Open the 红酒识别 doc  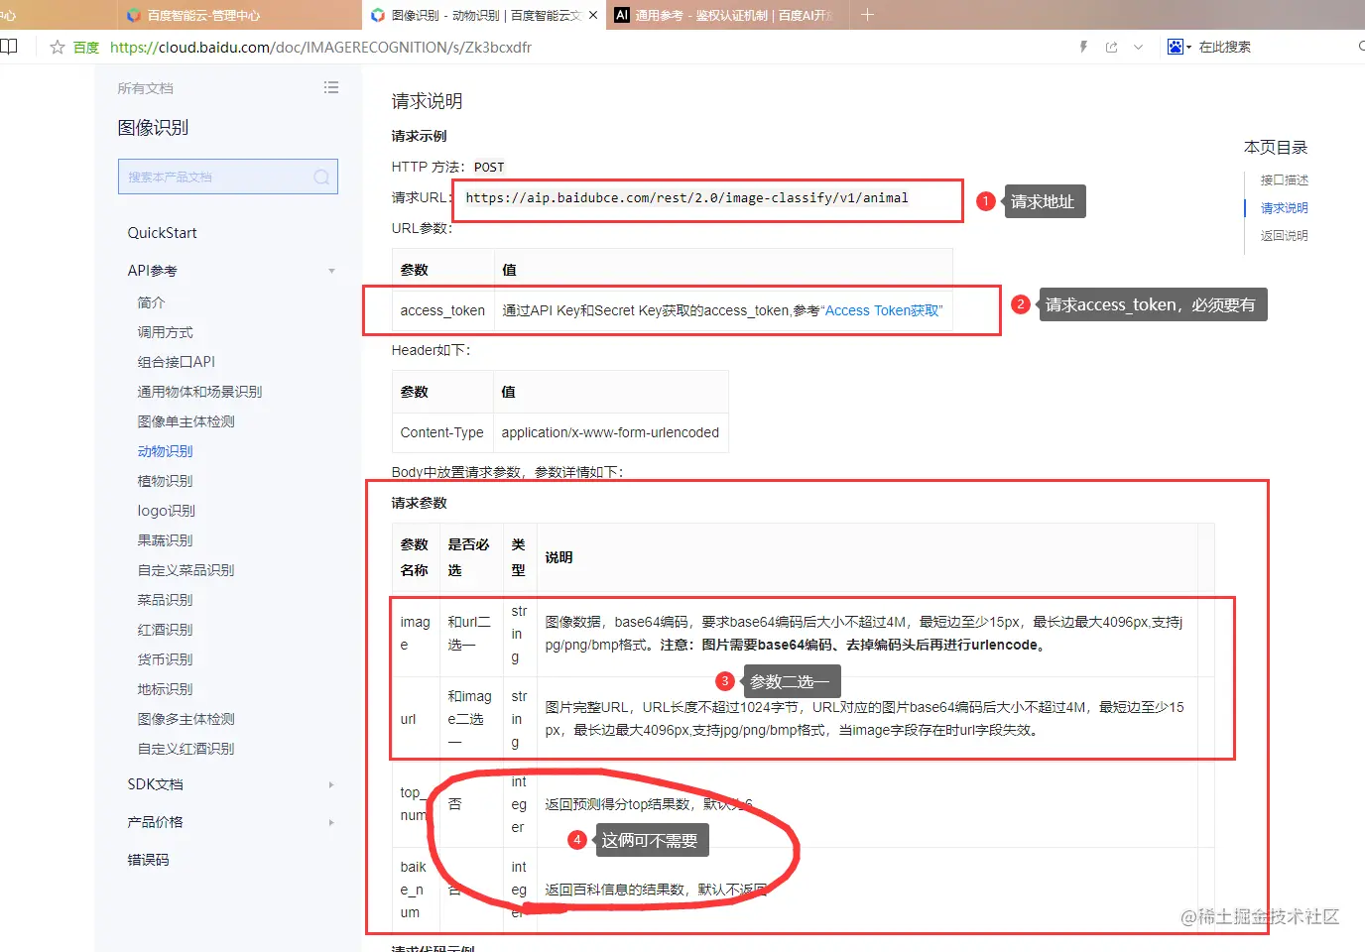pyautogui.click(x=165, y=630)
